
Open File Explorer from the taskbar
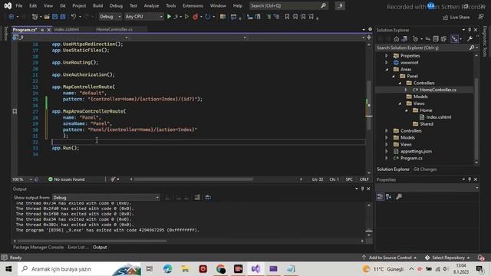pos(185,269)
